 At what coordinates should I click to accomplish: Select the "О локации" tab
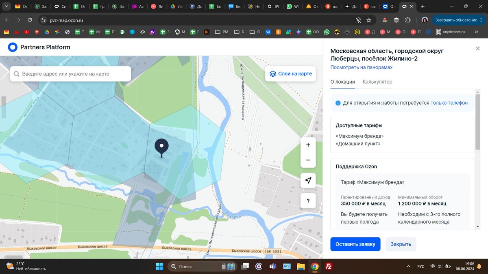(342, 82)
